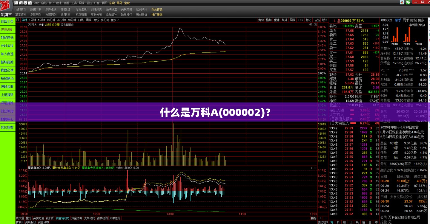
Task: Expand 更多 in the financial info panel
Action: pos(422,20)
